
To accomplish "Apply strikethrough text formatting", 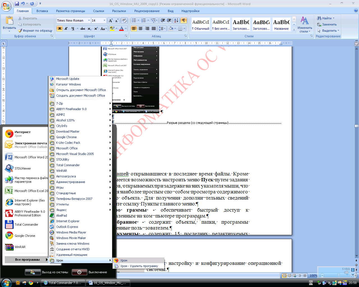I will click(x=83, y=29).
